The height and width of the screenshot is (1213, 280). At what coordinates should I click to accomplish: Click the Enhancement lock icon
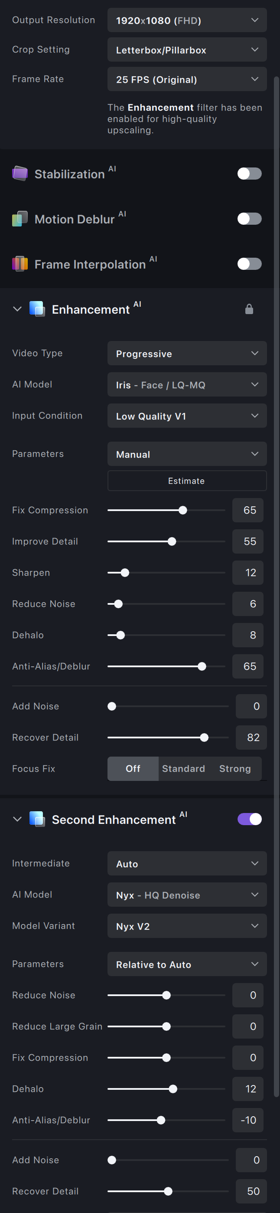[249, 309]
